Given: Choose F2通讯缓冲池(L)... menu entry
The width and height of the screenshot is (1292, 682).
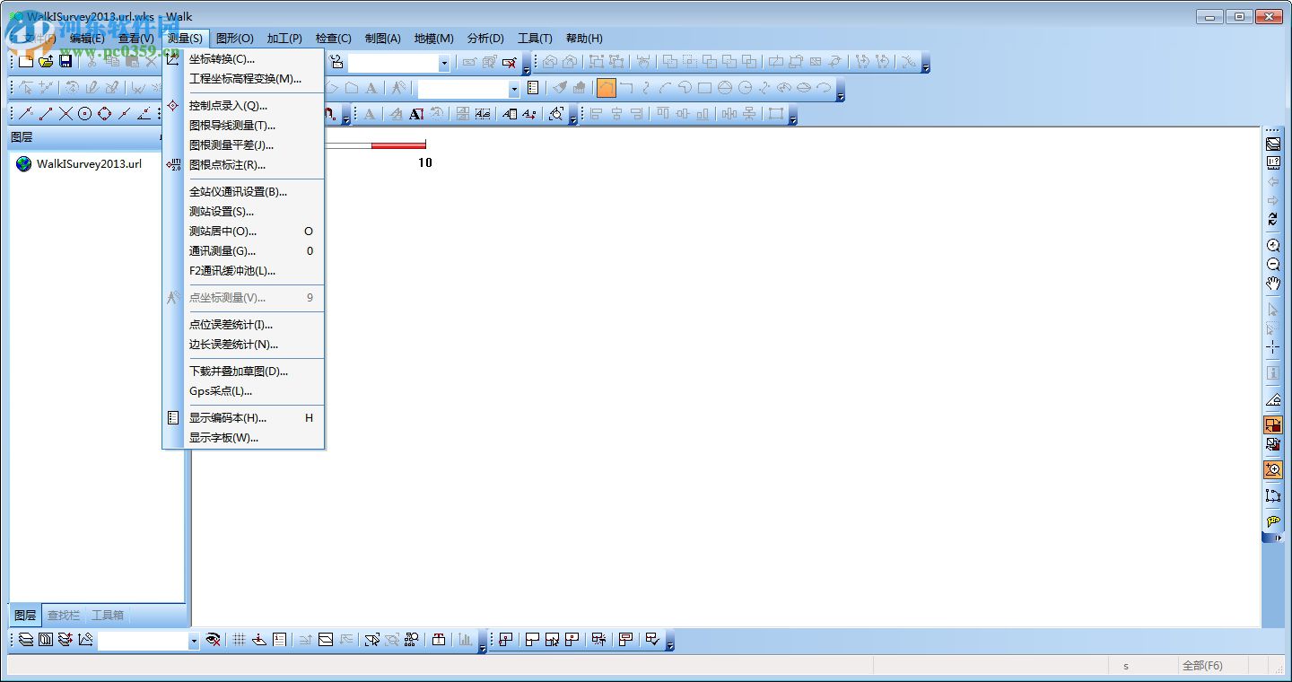Looking at the screenshot, I should coord(243,271).
